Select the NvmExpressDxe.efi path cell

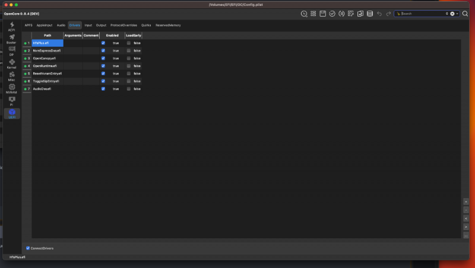pyautogui.click(x=47, y=50)
